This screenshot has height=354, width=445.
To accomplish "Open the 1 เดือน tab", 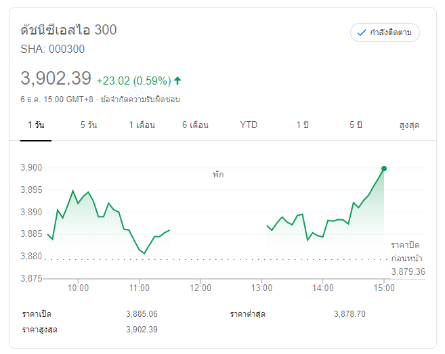I will tap(142, 125).
